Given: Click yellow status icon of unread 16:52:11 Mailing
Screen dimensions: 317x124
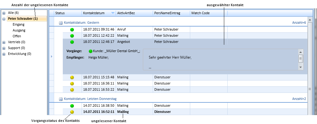Looking at the screenshot, I should point(72,112).
